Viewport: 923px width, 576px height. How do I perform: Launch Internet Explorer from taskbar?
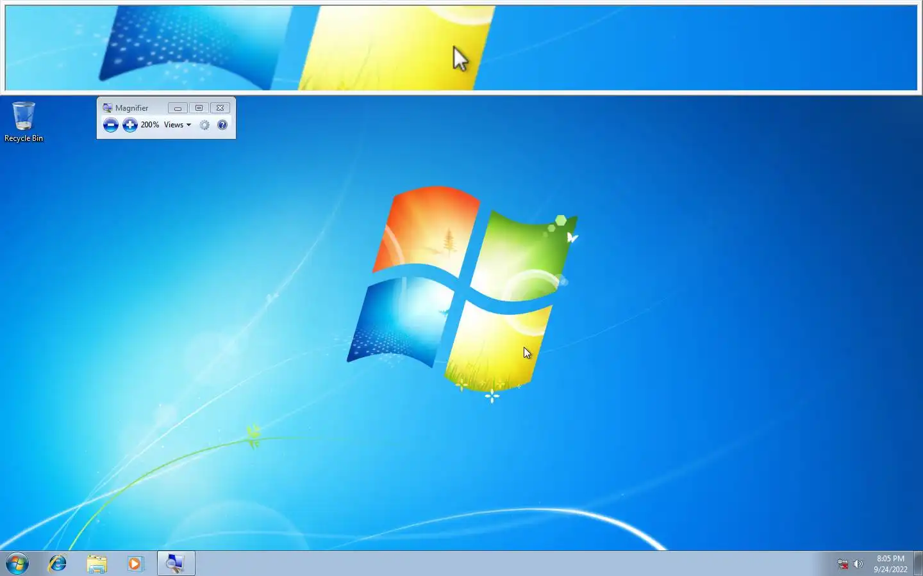coord(58,563)
